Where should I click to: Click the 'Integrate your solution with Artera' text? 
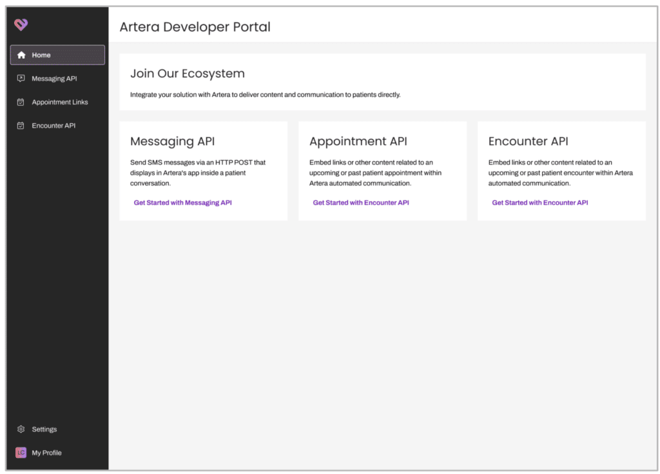pos(265,95)
